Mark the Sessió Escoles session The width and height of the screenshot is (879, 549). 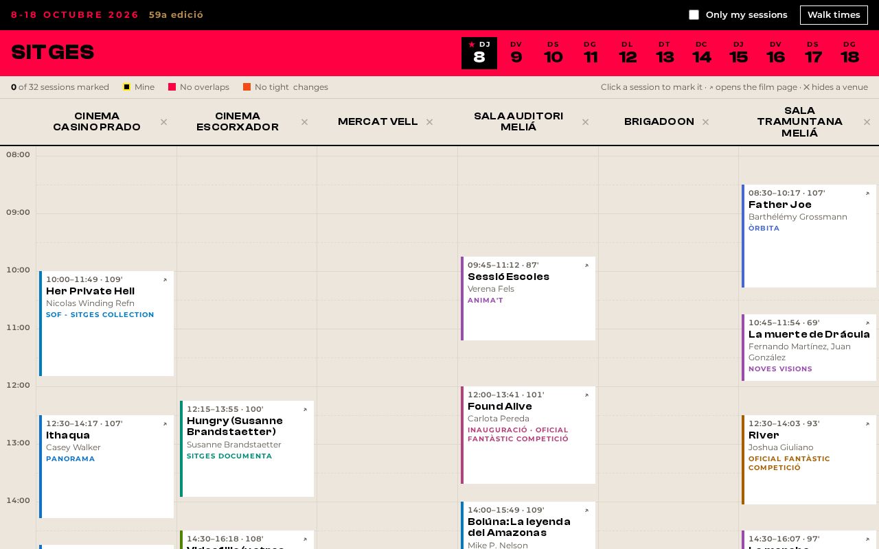528,299
